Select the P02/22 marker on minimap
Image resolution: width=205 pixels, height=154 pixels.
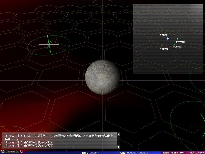click(161, 46)
